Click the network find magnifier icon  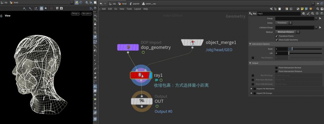pyautogui.click(x=318, y=9)
